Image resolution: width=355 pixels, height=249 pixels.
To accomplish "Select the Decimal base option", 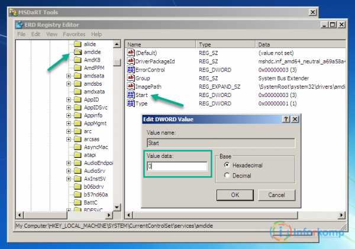I will pos(227,176).
